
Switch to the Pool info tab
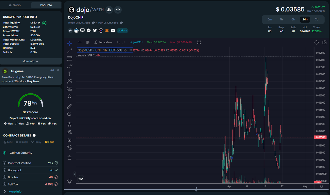[46, 5]
